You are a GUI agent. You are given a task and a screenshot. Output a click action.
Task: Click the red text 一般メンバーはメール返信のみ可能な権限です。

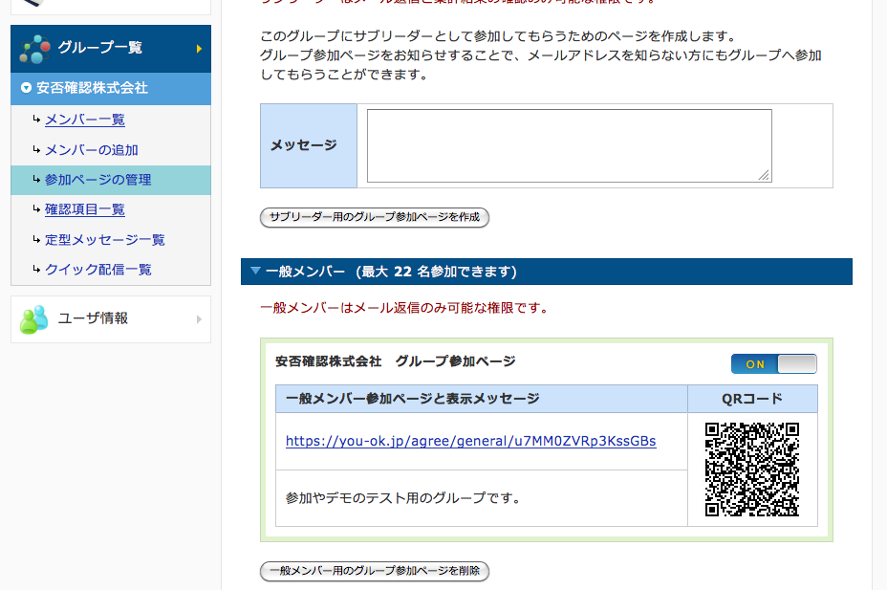point(403,308)
